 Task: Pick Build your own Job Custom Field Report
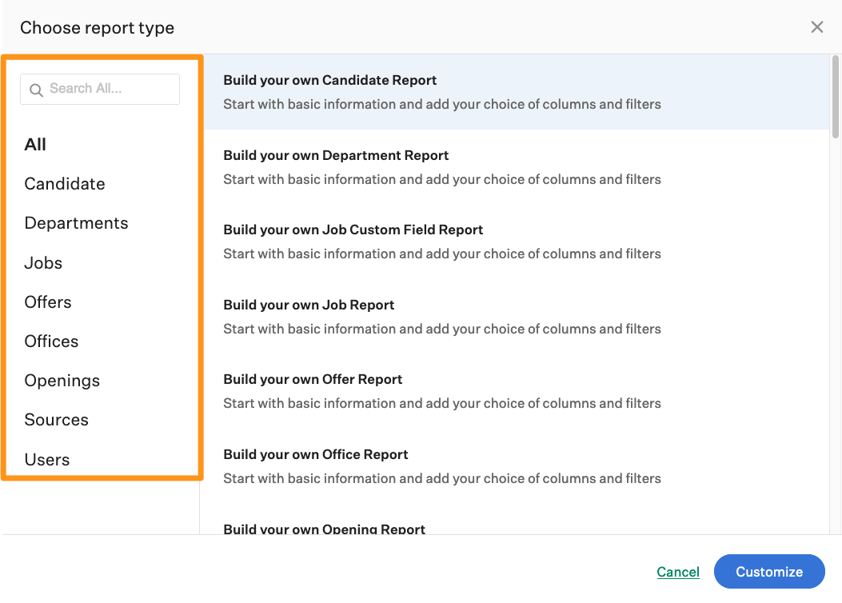tap(517, 242)
